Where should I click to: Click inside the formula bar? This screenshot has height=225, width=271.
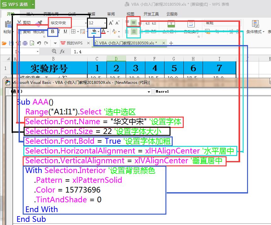click(126, 51)
